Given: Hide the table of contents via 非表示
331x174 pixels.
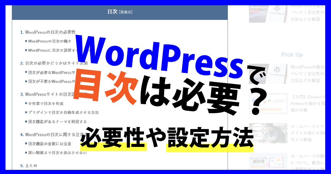Looking at the screenshot, I should 126,12.
